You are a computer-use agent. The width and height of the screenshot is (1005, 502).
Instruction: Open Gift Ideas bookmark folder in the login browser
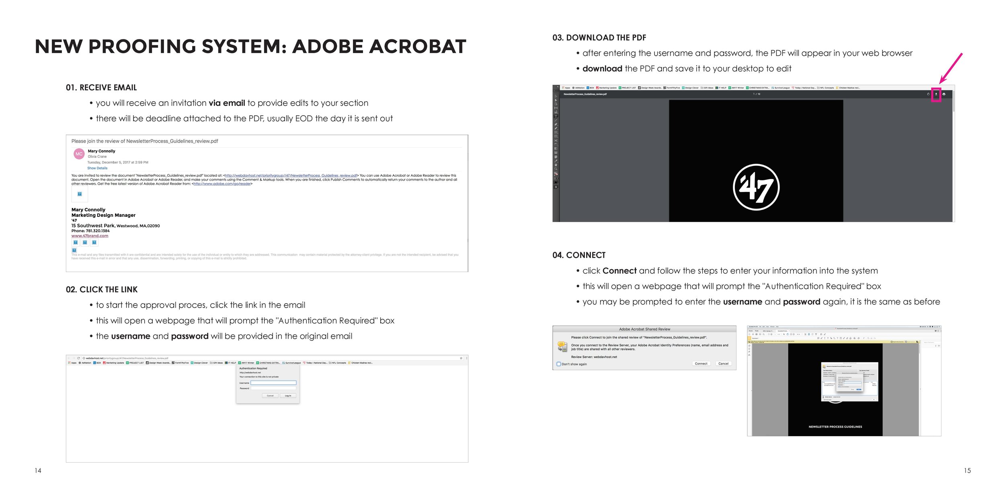coord(216,363)
